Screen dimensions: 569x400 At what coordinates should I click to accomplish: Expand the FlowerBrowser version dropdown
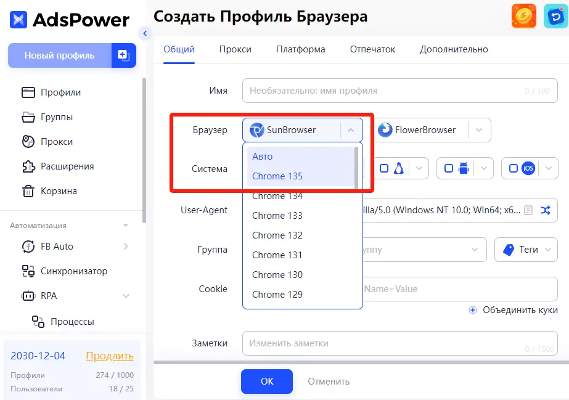pyautogui.click(x=480, y=130)
